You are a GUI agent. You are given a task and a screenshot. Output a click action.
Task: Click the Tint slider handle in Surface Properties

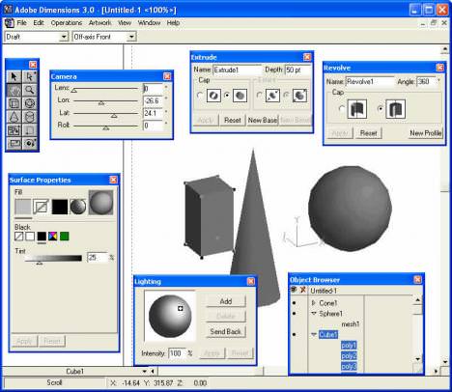point(40,263)
